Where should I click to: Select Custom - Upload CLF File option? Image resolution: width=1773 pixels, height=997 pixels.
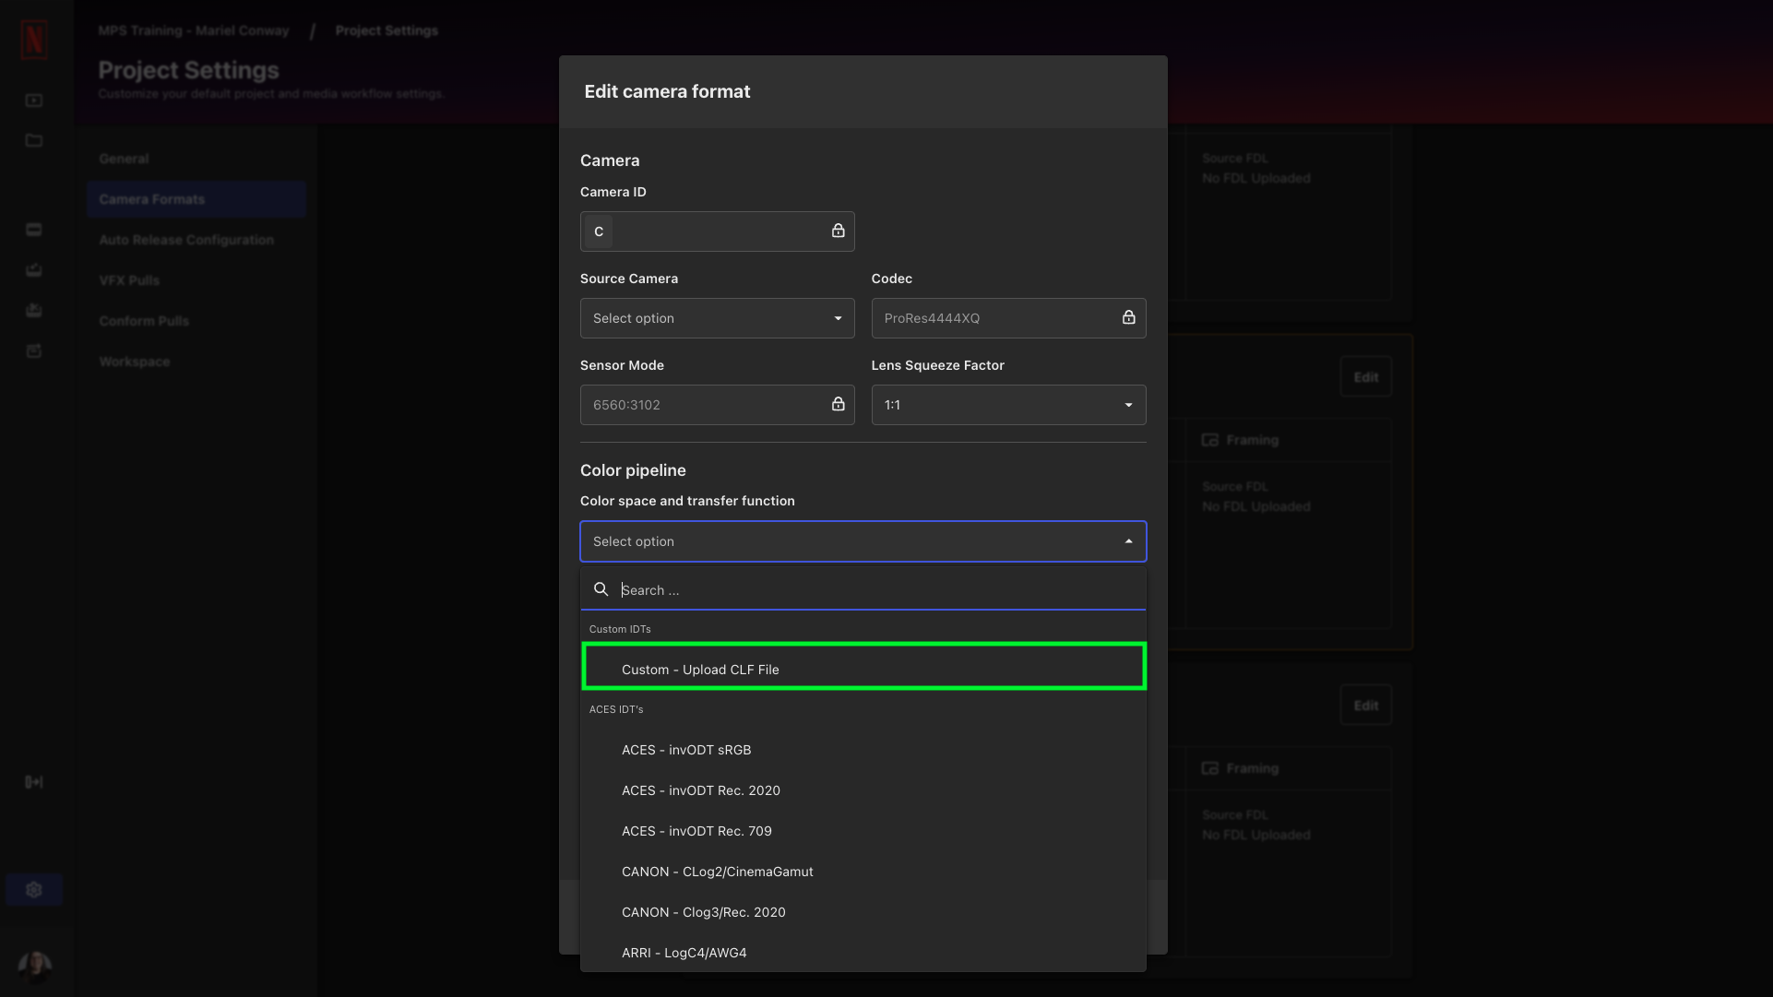[x=863, y=670]
